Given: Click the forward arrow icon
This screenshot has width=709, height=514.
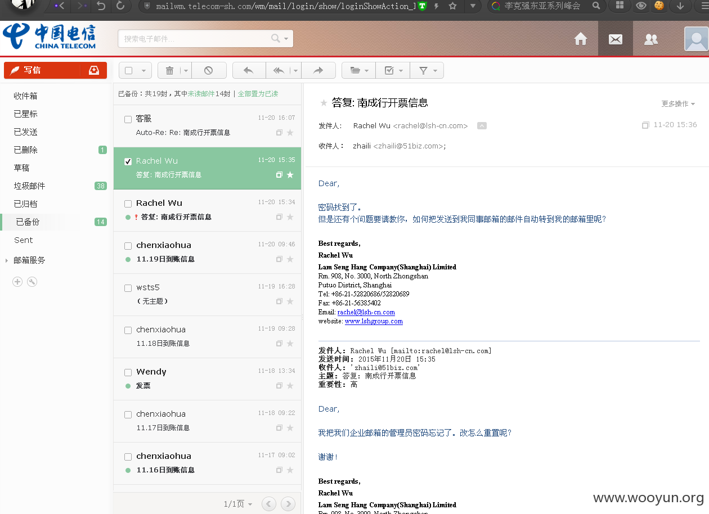Looking at the screenshot, I should (x=318, y=70).
